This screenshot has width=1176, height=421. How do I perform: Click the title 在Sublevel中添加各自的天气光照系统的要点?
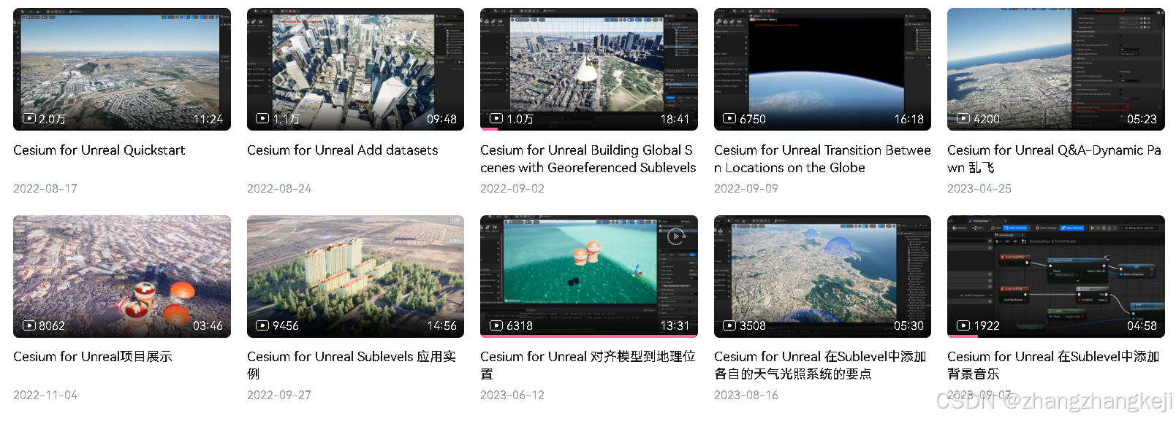(x=820, y=366)
